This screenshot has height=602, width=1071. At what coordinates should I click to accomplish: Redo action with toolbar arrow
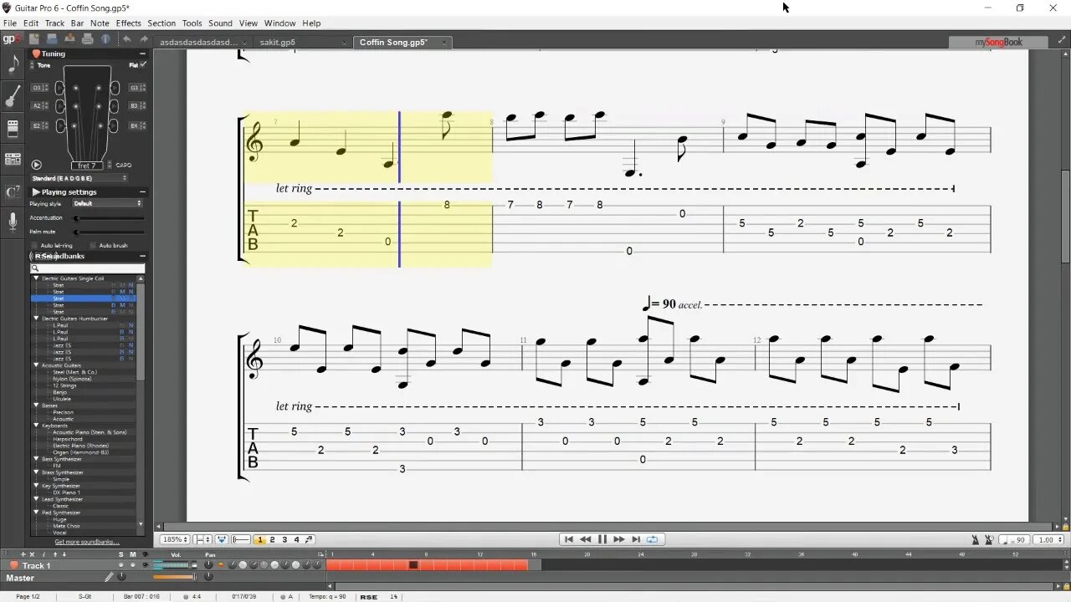coord(144,38)
